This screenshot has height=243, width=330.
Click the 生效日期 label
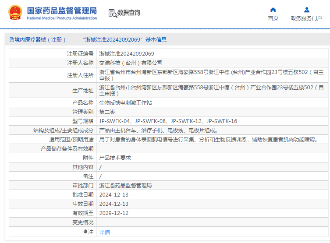click(83, 204)
